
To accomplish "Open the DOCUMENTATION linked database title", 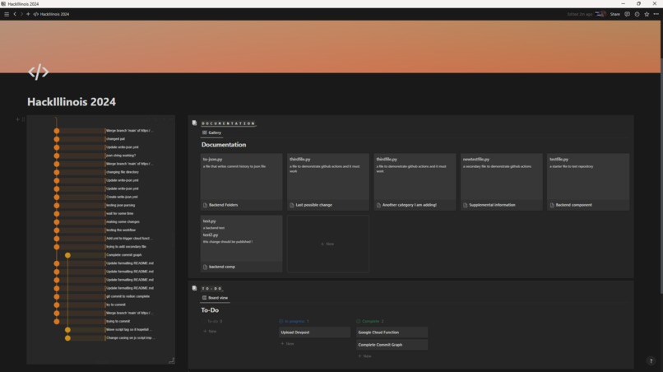I will pos(229,123).
